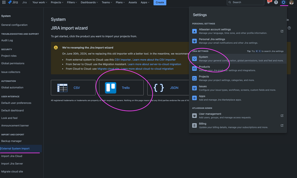297x178 pixels.
Task: Expand the Filters dropdown
Action: click(72, 2)
